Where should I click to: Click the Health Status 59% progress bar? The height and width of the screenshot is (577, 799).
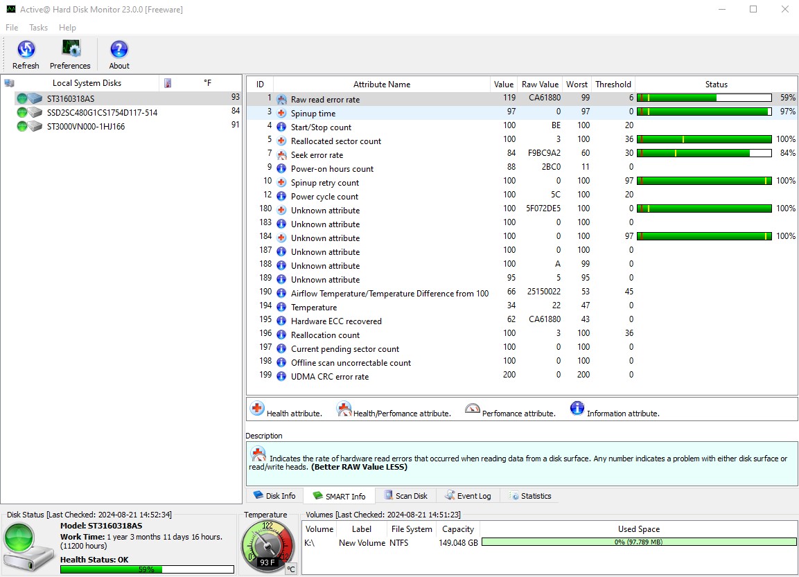pos(147,569)
